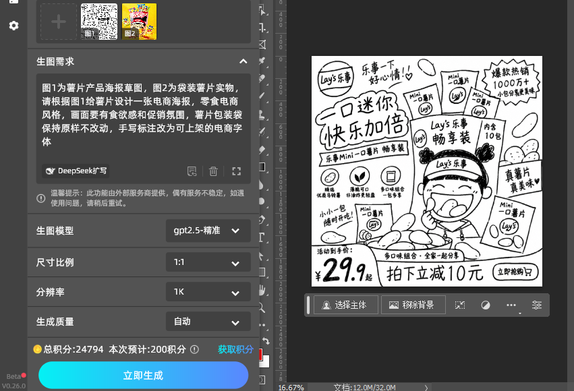Click the half-filled circle adjustment icon
Screen dimensions: 574x391
[x=486, y=305]
